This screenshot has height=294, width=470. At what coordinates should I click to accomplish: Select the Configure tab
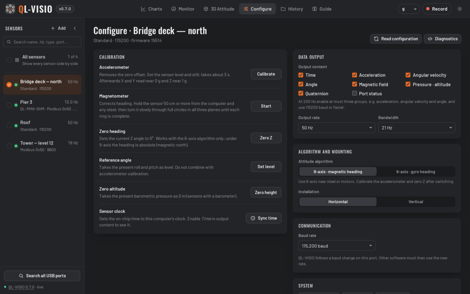(257, 9)
